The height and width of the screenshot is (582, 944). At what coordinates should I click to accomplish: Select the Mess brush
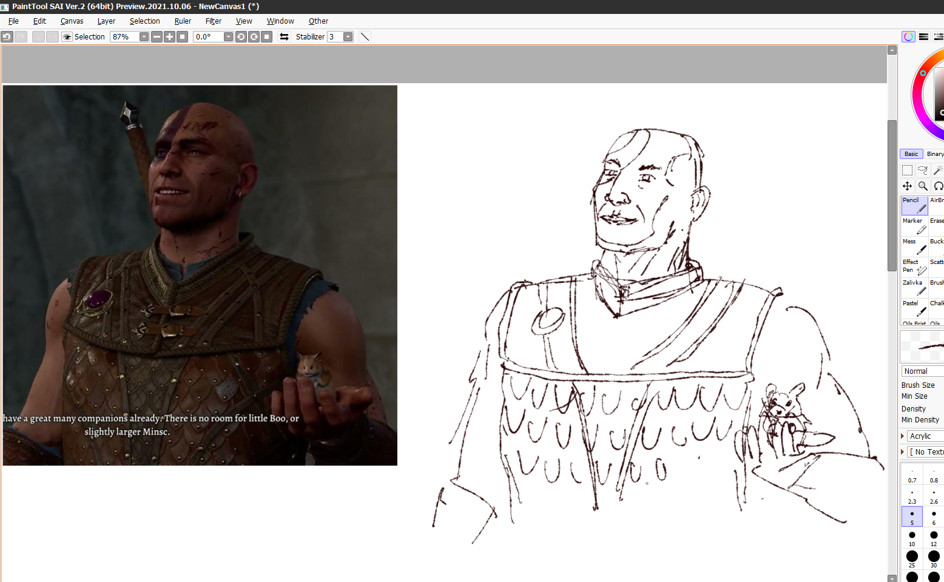(x=914, y=247)
